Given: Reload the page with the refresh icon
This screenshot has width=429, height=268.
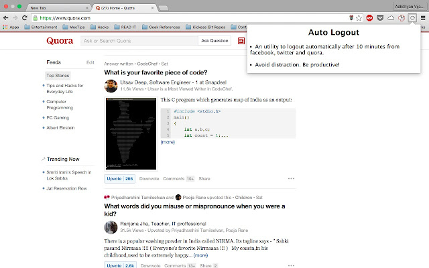Looking at the screenshot, I should (x=24, y=18).
